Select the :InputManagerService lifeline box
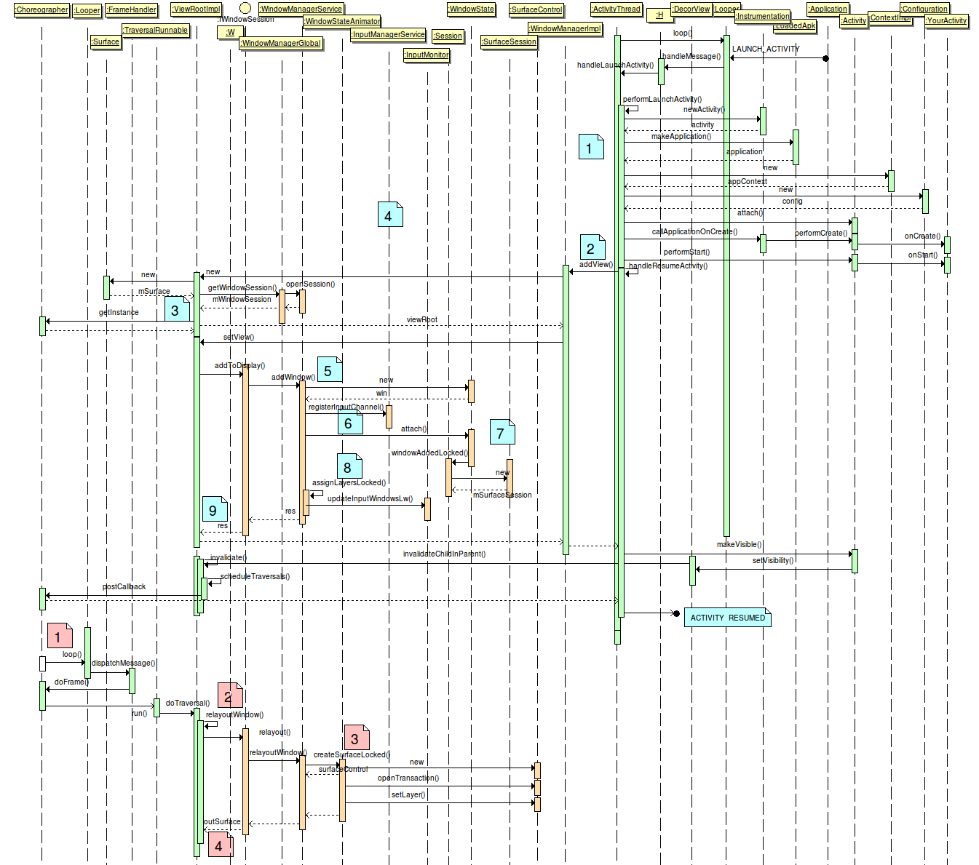The height and width of the screenshot is (865, 979). pyautogui.click(x=388, y=35)
